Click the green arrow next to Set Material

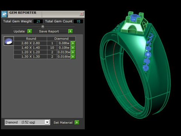click(x=77, y=122)
